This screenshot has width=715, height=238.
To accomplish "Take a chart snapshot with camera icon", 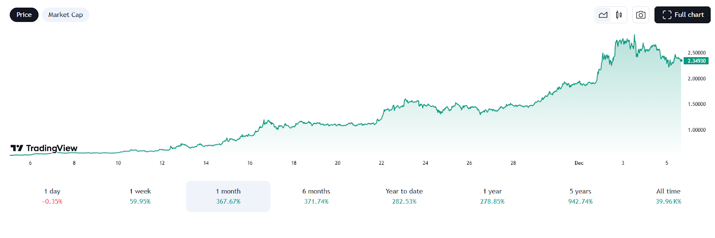I will click(640, 15).
